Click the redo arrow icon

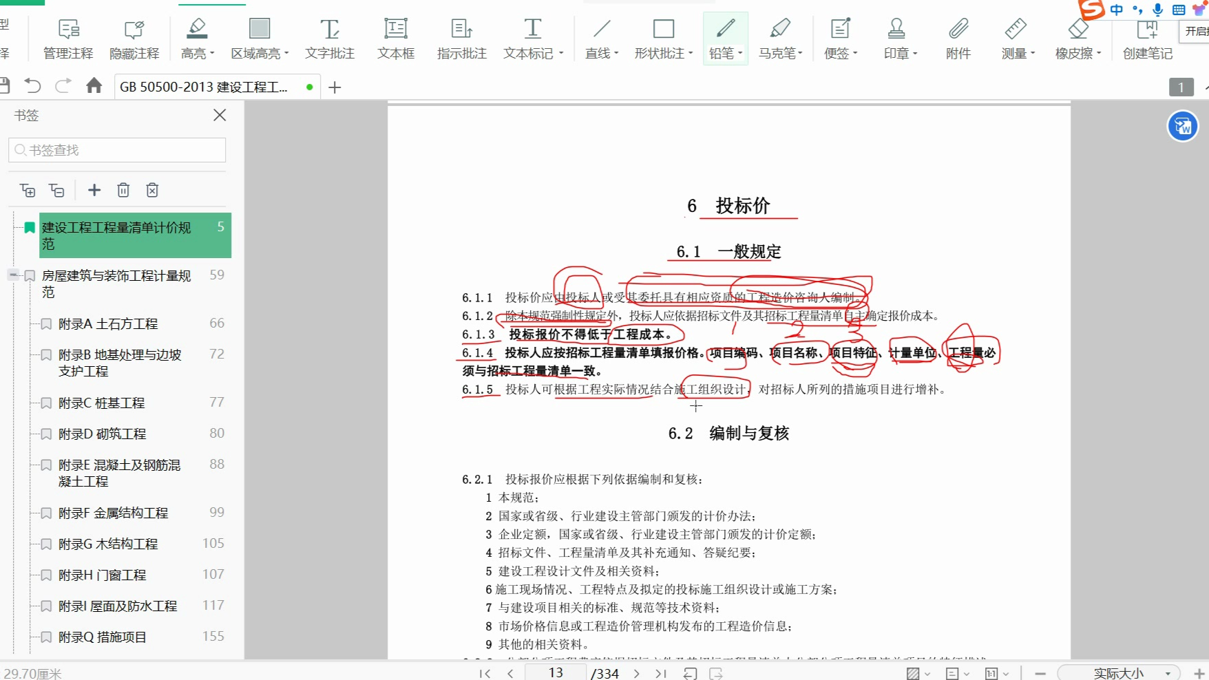pyautogui.click(x=63, y=86)
